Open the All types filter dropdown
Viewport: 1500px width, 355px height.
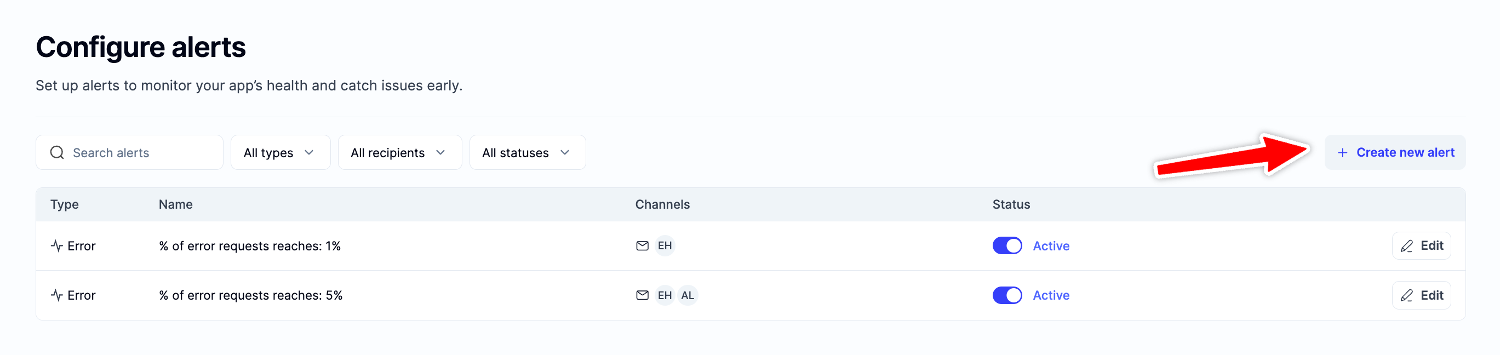pos(280,152)
